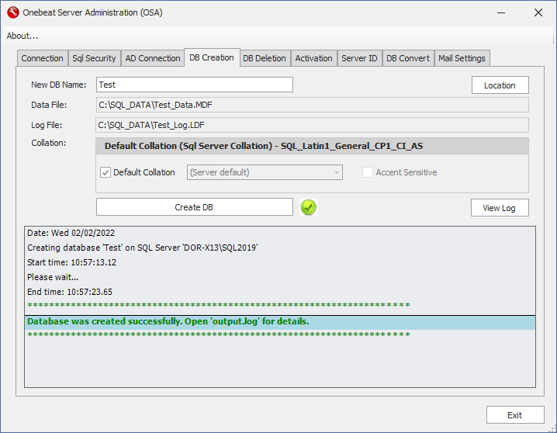Toggle the Accent Sensitive checkbox

[367, 172]
